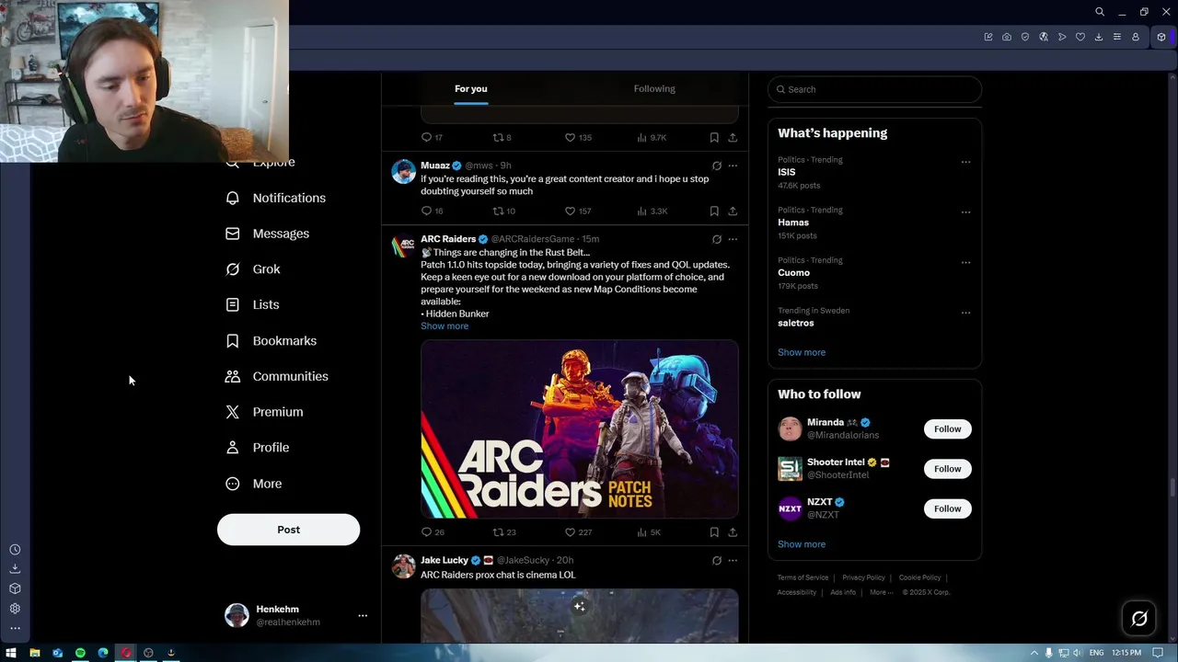The width and height of the screenshot is (1178, 662).
Task: Click Grok explain icon on Muaaz post
Action: click(x=716, y=166)
